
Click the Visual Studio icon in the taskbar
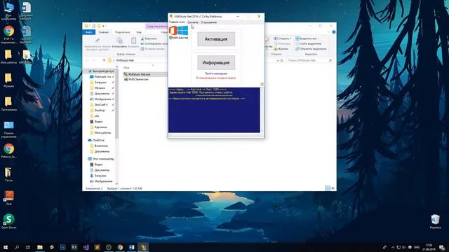[x=86, y=247]
